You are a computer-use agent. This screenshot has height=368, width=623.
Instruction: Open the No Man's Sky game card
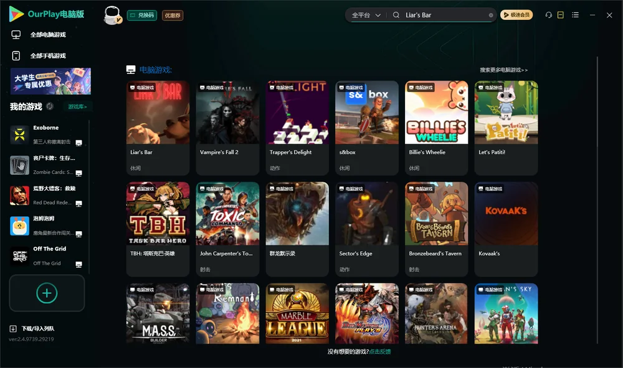[x=506, y=313]
